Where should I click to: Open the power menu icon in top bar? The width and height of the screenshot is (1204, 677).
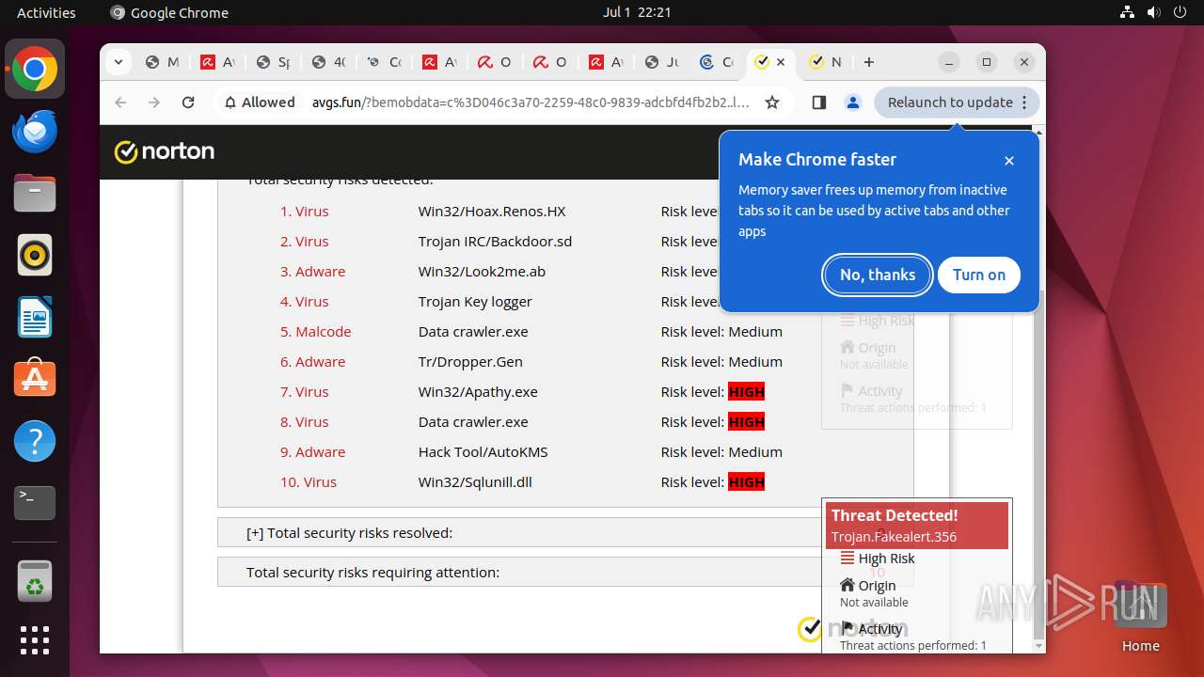tap(1180, 12)
